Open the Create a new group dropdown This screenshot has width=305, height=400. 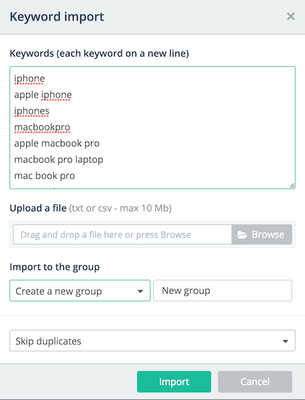tap(80, 291)
